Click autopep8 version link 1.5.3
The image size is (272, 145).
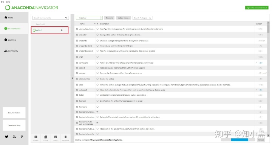coord(260,90)
